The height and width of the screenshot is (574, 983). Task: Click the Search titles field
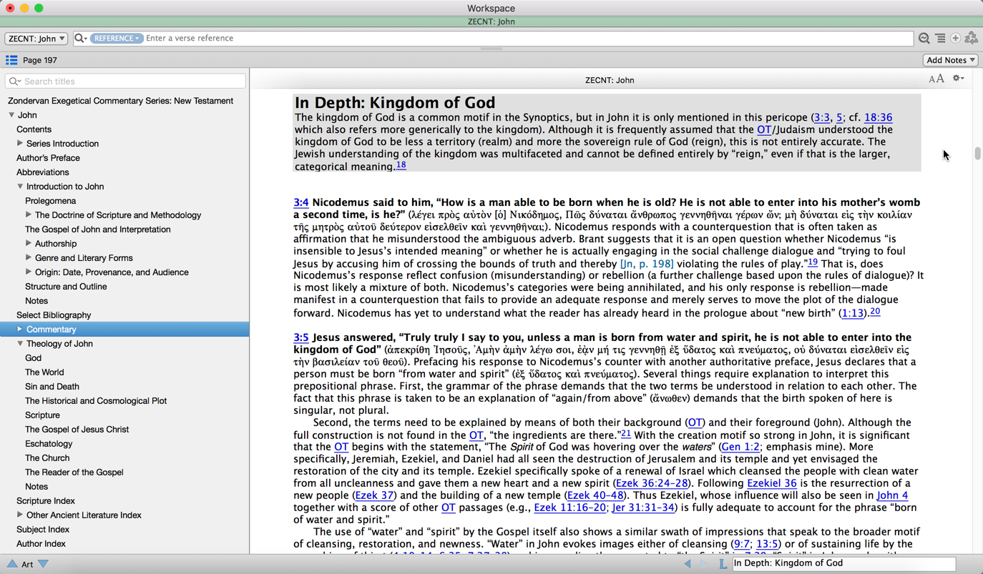point(132,81)
